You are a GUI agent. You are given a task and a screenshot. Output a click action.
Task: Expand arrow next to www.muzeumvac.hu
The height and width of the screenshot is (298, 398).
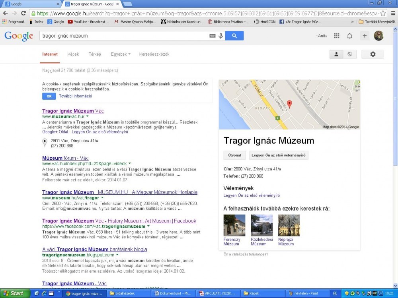tap(87, 116)
